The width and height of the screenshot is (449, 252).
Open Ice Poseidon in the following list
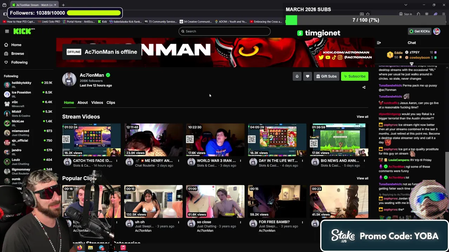tap(28, 94)
